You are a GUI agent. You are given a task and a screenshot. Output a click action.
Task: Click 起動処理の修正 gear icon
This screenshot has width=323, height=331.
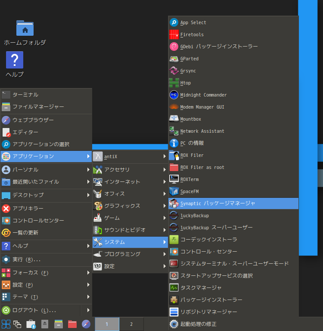[174, 324]
